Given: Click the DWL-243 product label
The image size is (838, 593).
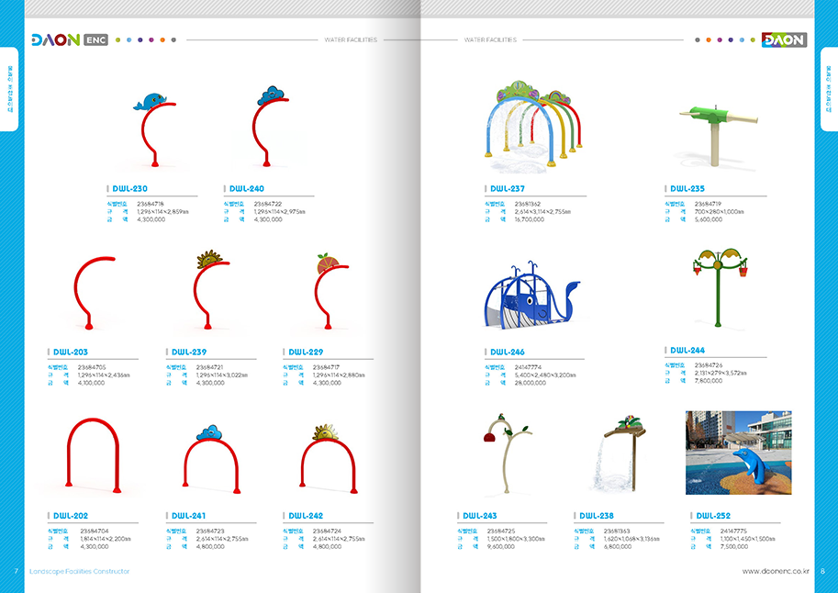Looking at the screenshot, I should (x=480, y=516).
